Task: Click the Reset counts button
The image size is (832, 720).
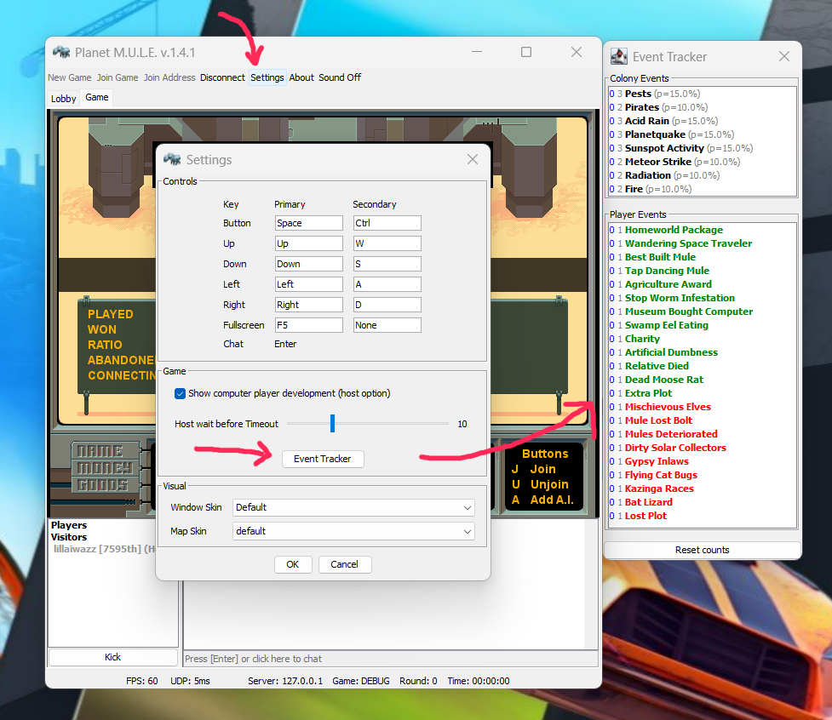Action: (x=702, y=550)
